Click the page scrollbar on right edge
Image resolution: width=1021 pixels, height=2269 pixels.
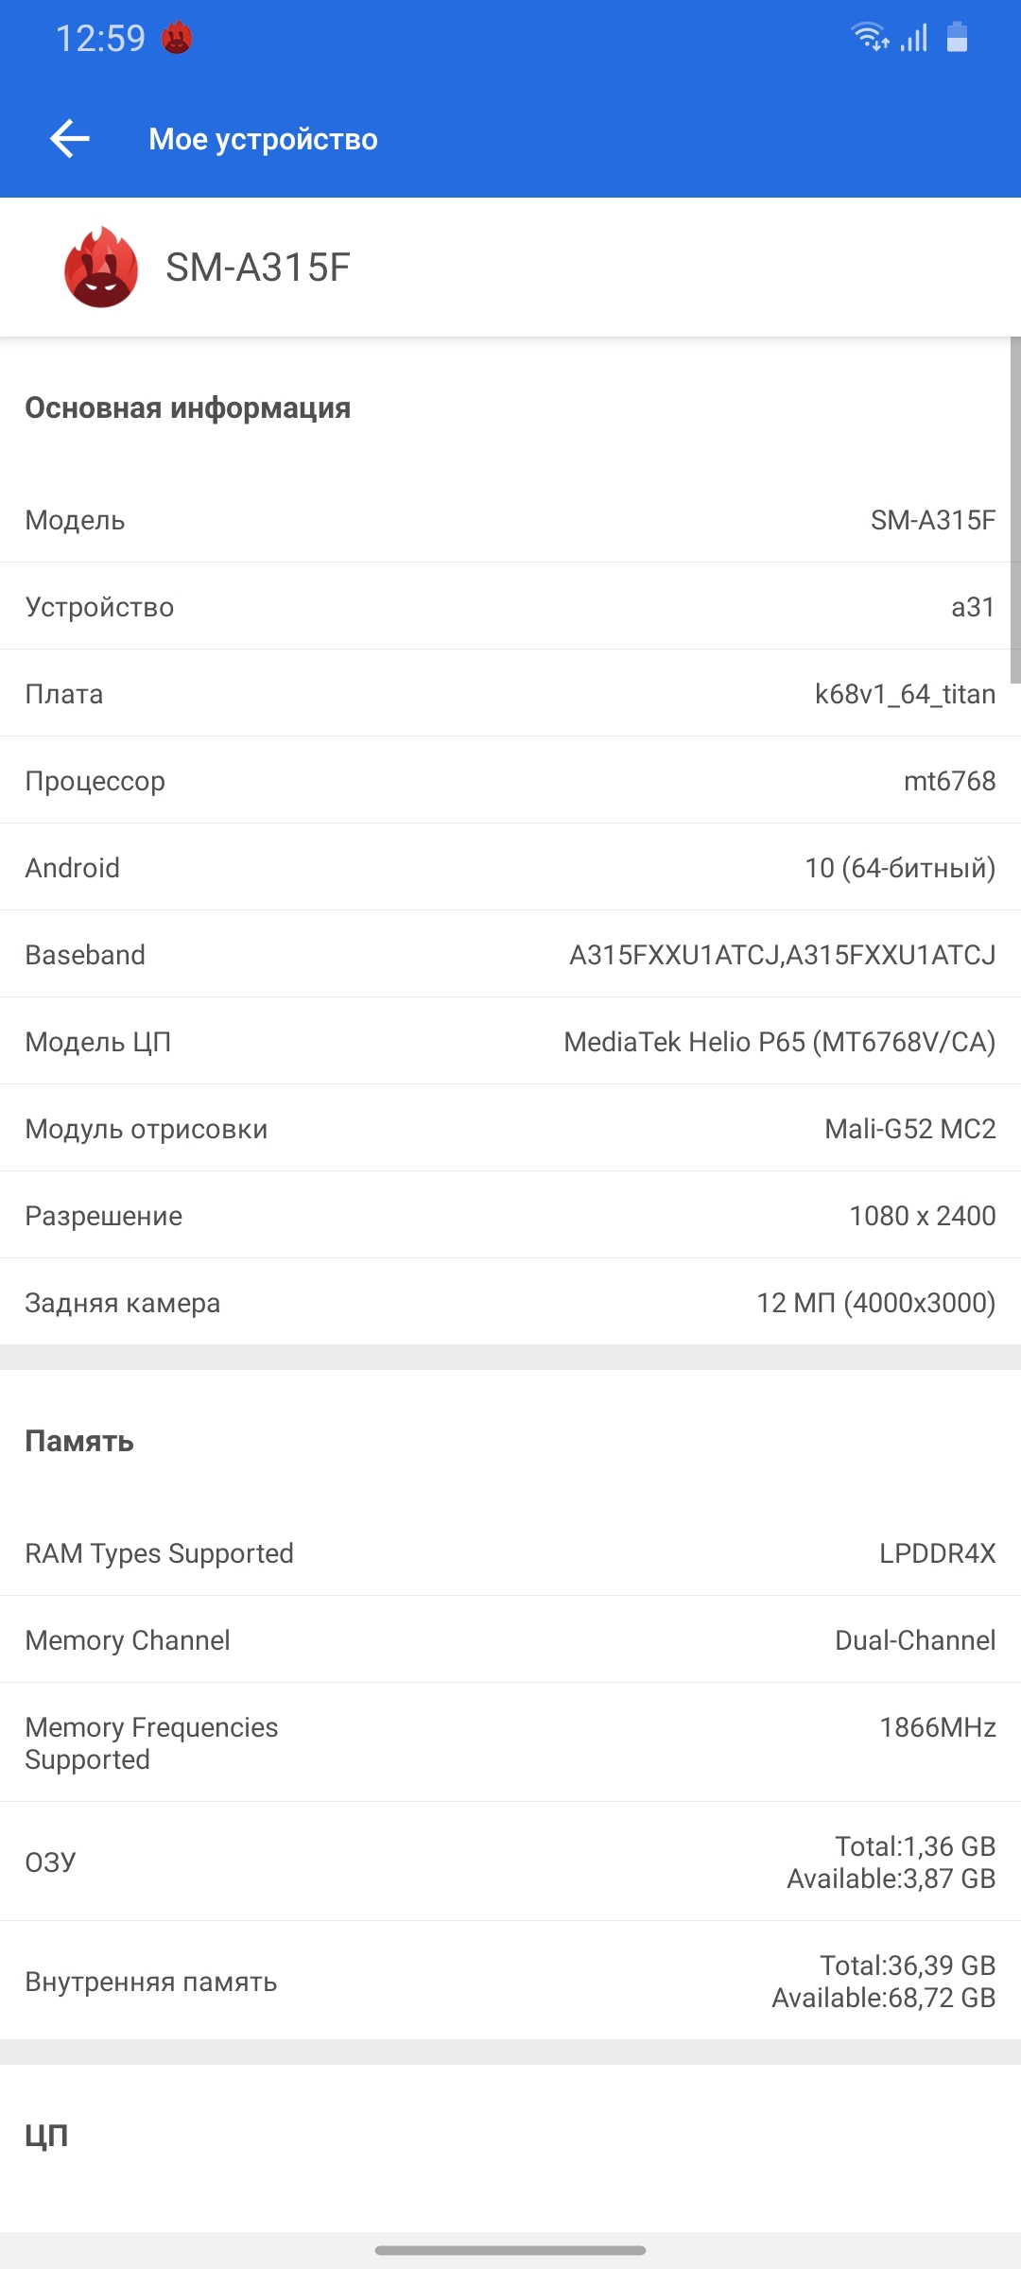click(x=1015, y=511)
